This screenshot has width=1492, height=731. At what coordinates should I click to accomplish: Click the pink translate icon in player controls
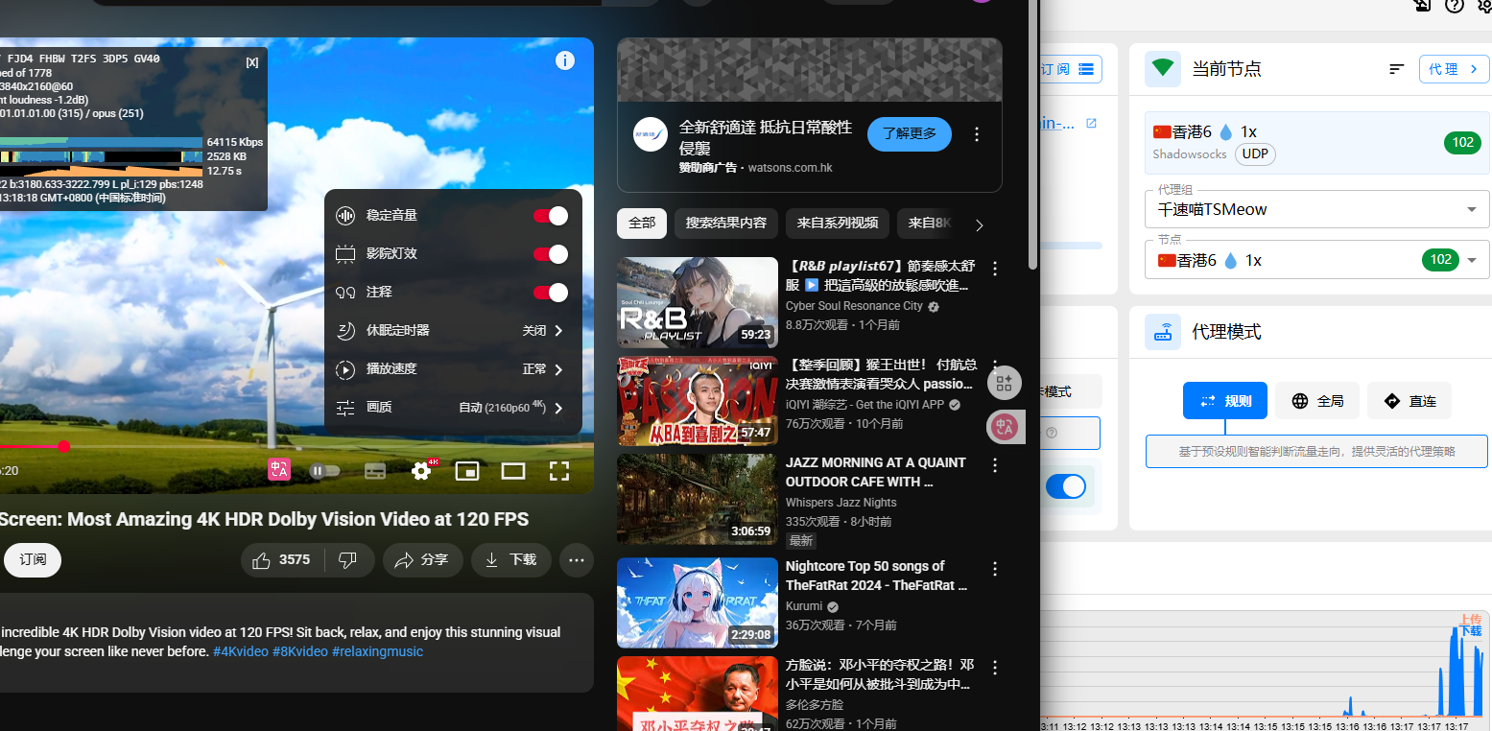point(279,470)
